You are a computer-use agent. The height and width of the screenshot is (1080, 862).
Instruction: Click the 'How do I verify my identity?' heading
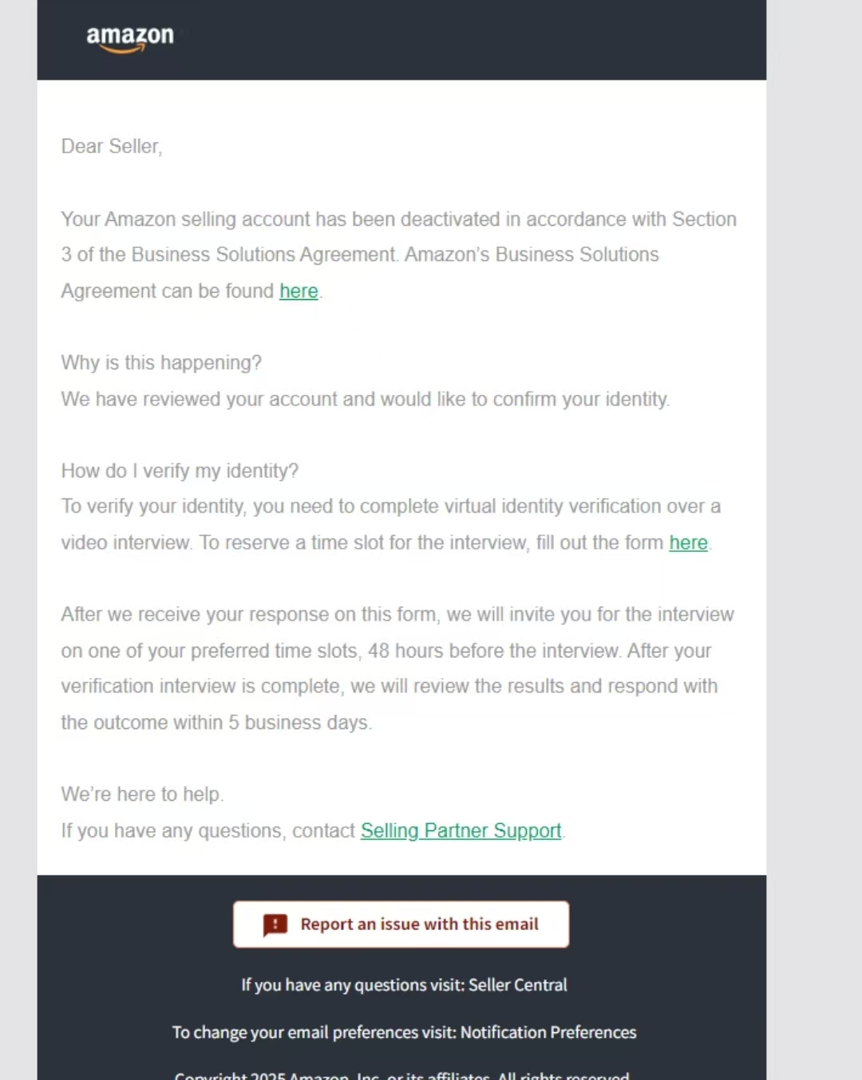click(x=180, y=471)
